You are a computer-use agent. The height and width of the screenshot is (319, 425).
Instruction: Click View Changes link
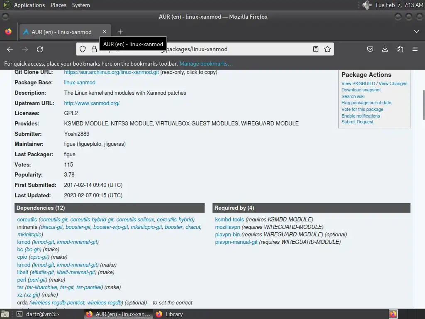(x=393, y=83)
